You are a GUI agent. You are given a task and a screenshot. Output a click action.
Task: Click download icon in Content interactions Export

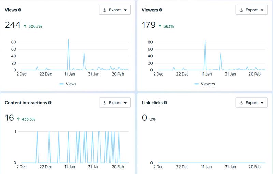click(x=104, y=103)
